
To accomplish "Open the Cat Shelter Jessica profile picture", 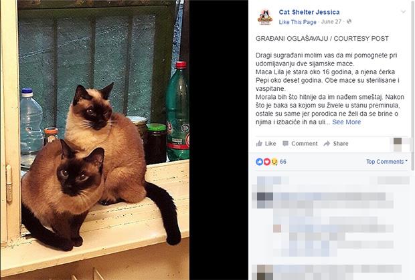I will (x=265, y=17).
